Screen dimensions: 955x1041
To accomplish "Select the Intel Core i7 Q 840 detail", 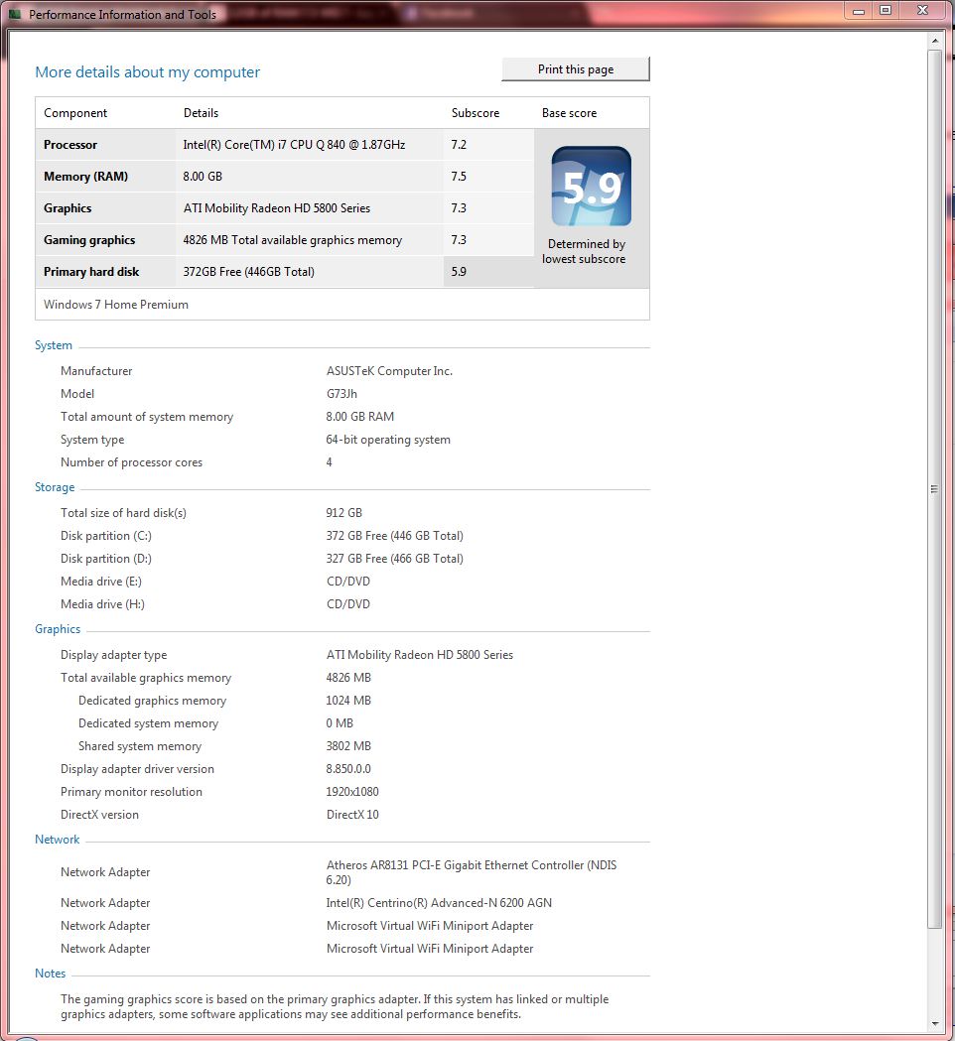I will pos(294,145).
